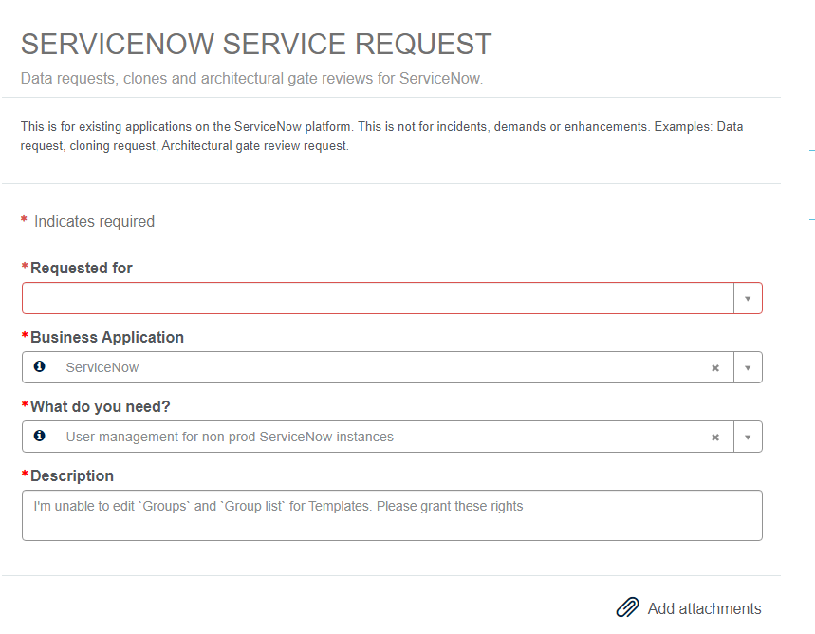
Task: Click the info icon in Business Application field
Action: [40, 366]
